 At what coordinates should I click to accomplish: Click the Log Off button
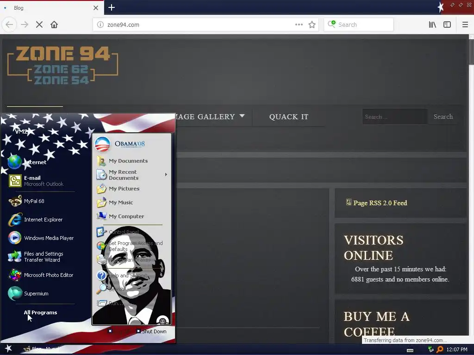(x=120, y=331)
